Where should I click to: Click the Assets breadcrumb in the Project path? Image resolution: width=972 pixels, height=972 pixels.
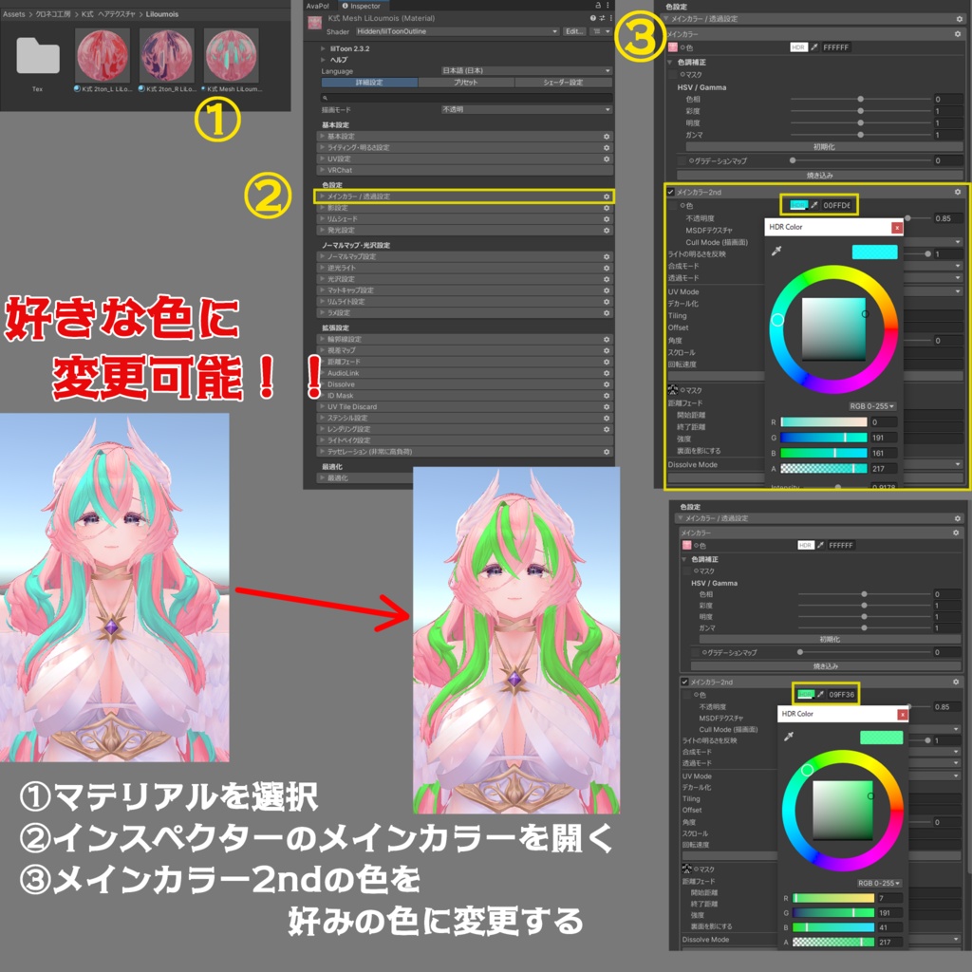[x=13, y=13]
